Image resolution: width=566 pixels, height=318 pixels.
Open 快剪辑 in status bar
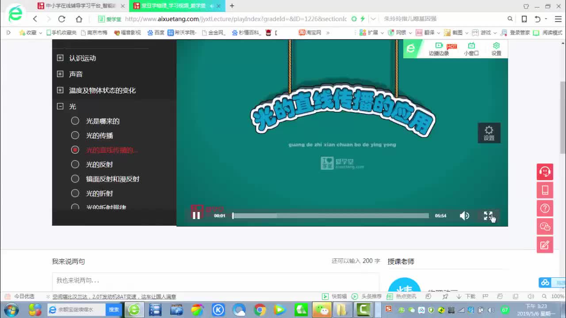click(x=334, y=296)
